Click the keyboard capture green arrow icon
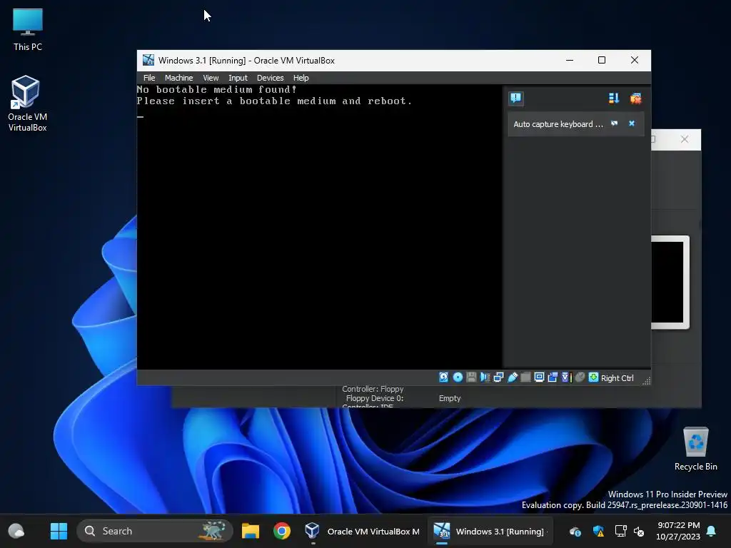 593,377
